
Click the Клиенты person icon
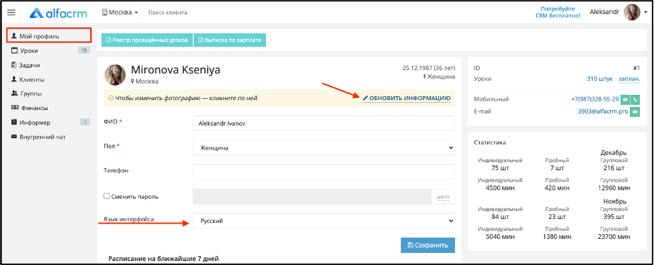tap(14, 79)
